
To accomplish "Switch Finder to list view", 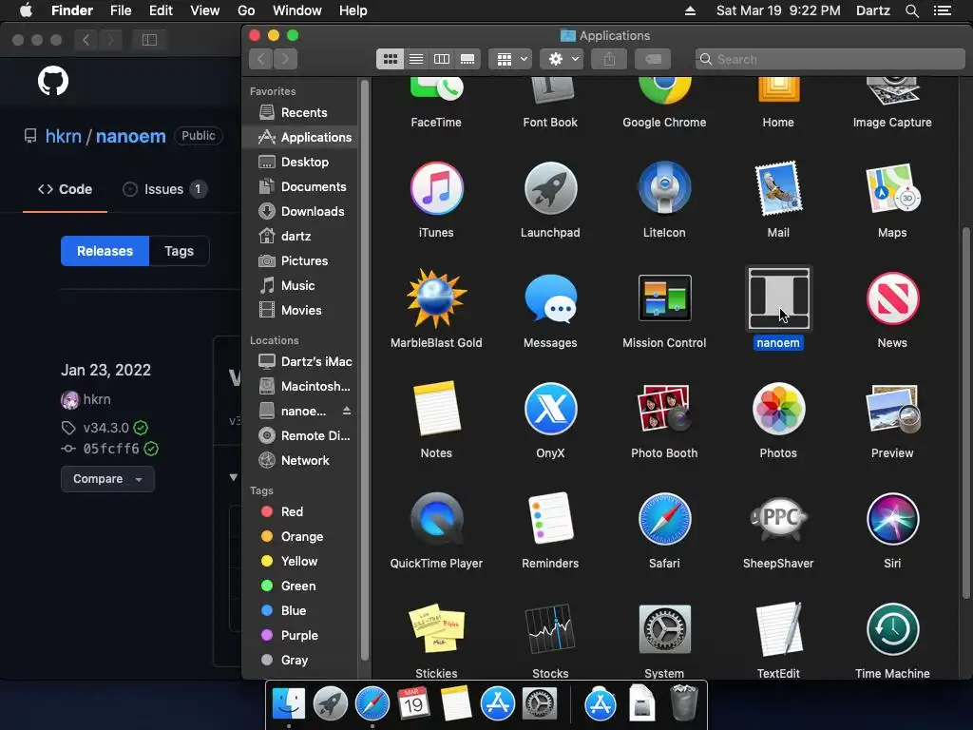I will click(x=416, y=59).
